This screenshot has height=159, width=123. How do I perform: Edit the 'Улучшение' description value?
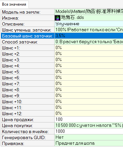[x=89, y=24]
